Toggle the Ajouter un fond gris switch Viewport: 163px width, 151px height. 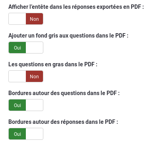pos(26,48)
